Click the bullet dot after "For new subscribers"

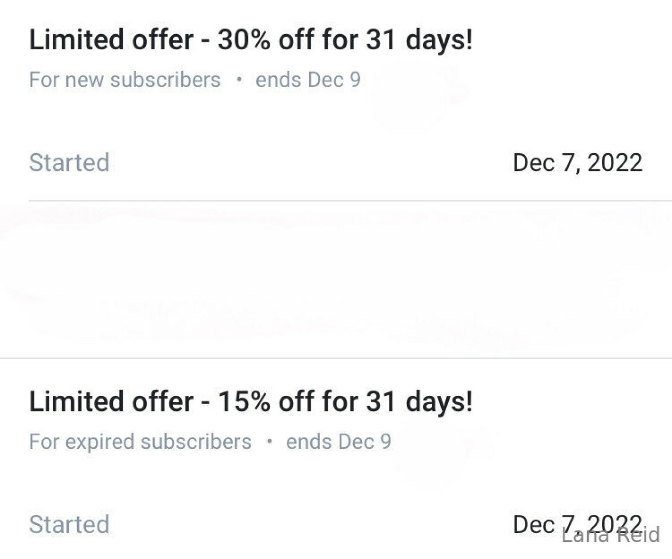[x=239, y=80]
